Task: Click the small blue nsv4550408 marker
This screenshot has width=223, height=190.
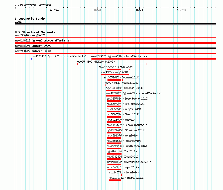Action: coord(31,59)
